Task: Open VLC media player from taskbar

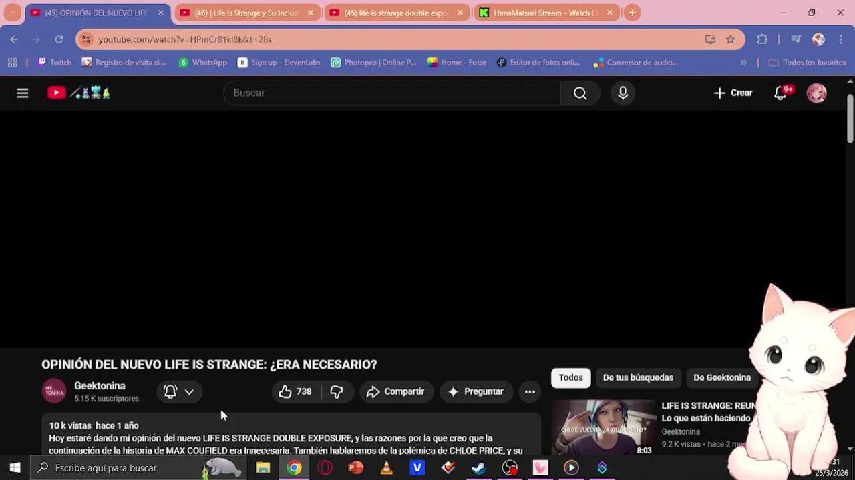Action: pos(387,468)
